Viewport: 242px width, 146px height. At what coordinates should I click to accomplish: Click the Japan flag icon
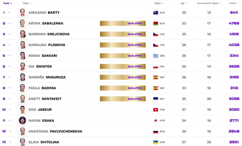156,120
